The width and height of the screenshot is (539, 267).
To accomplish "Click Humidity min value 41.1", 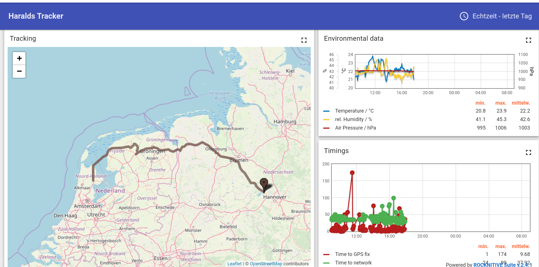I will pos(480,119).
